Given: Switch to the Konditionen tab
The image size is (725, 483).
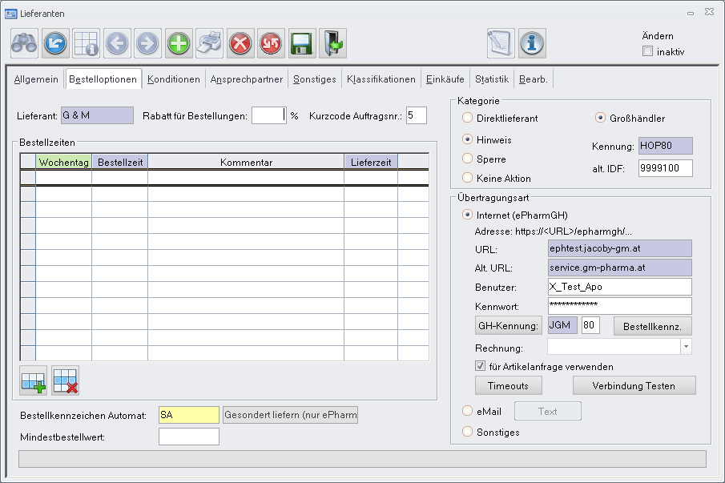Looking at the screenshot, I should tap(174, 79).
